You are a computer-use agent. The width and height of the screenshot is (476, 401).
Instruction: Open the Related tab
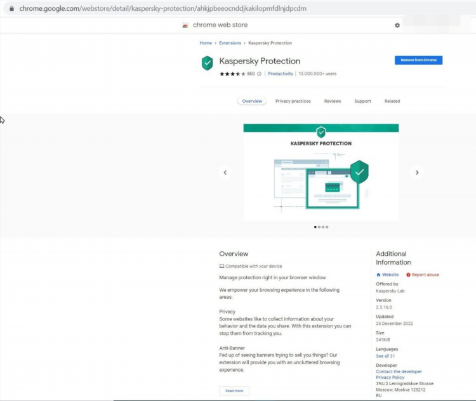392,101
